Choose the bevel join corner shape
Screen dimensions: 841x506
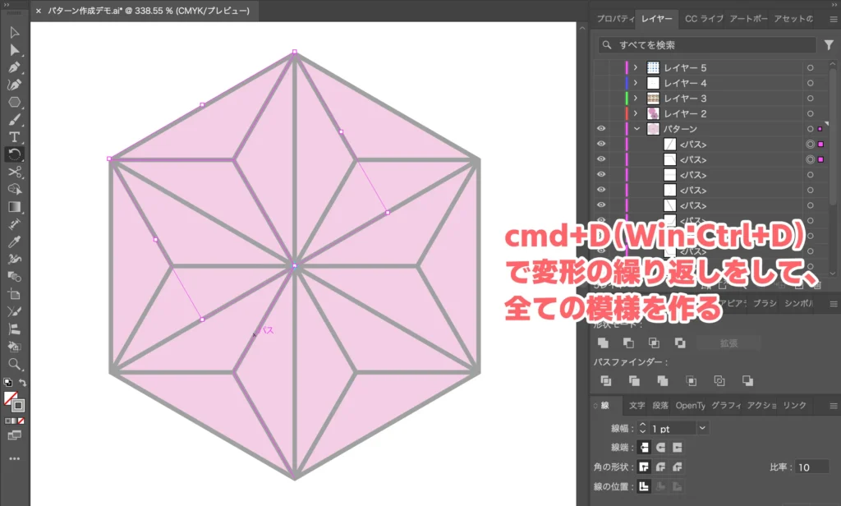pos(678,467)
